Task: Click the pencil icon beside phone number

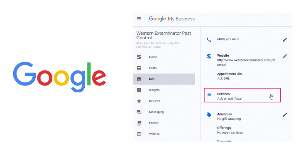Action: [285, 40]
